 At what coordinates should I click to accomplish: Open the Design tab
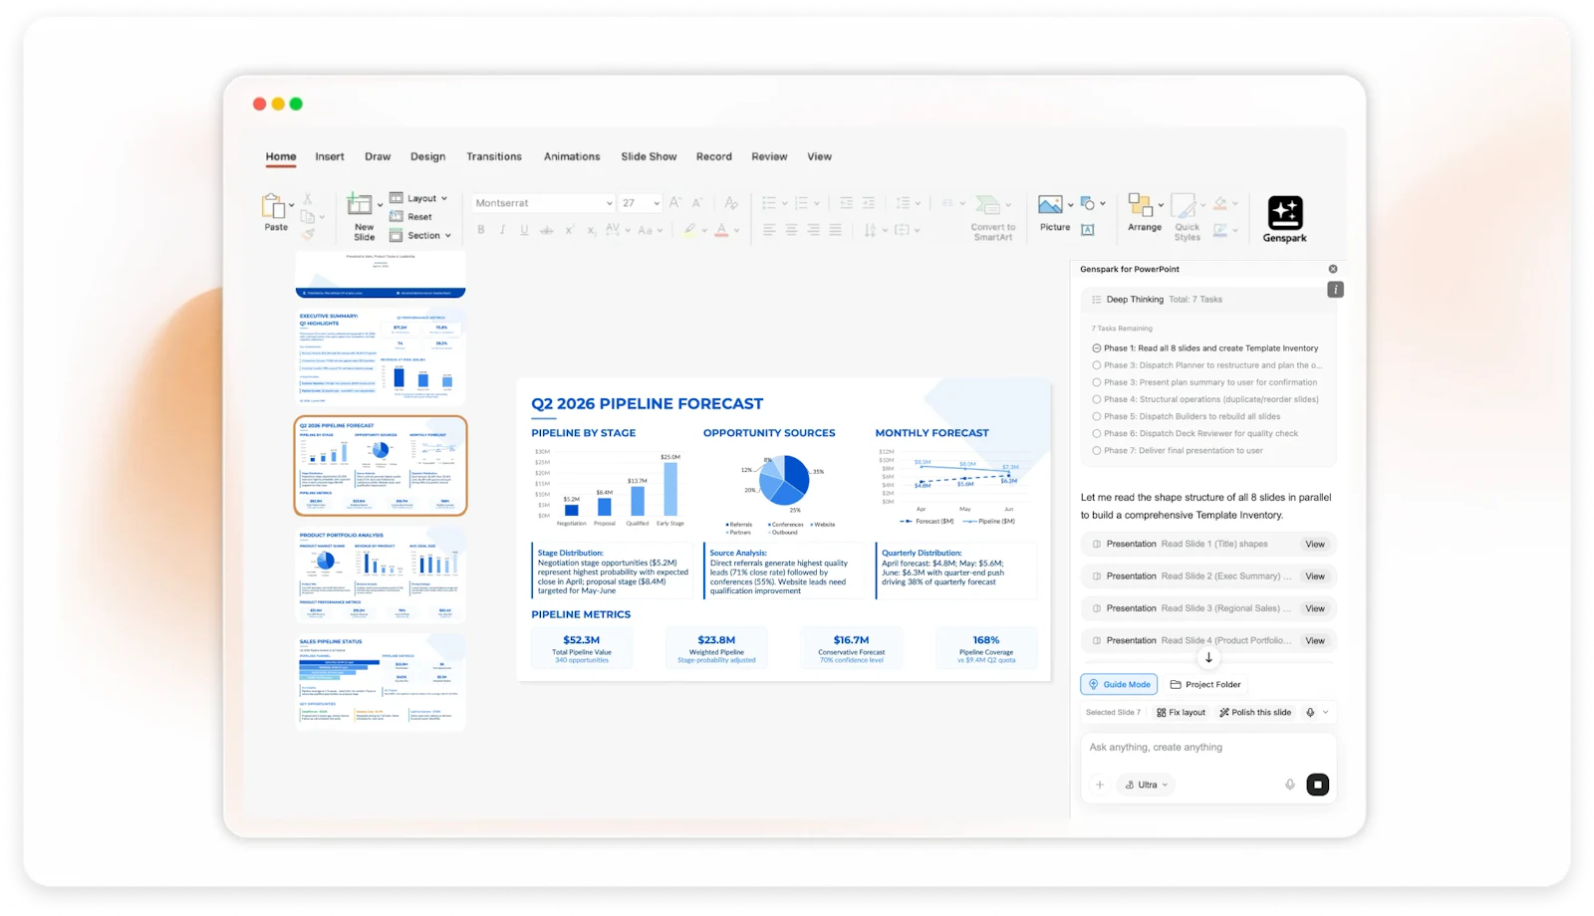click(427, 156)
